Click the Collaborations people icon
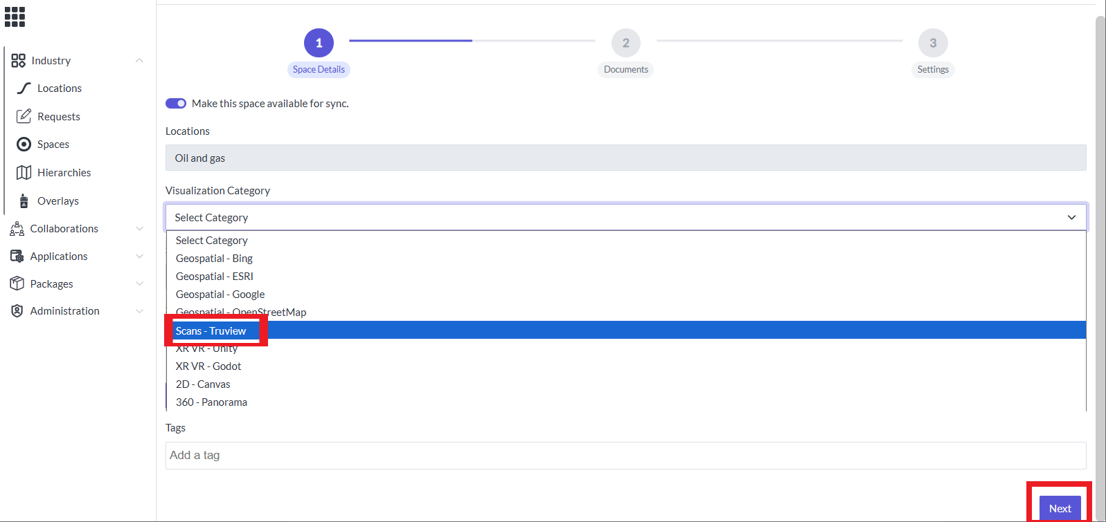The height and width of the screenshot is (522, 1106). pyautogui.click(x=17, y=229)
